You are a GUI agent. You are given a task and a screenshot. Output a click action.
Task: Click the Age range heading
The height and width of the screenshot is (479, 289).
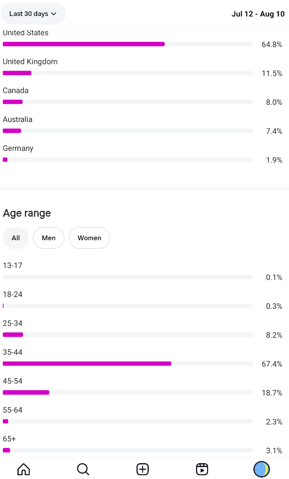[27, 213]
